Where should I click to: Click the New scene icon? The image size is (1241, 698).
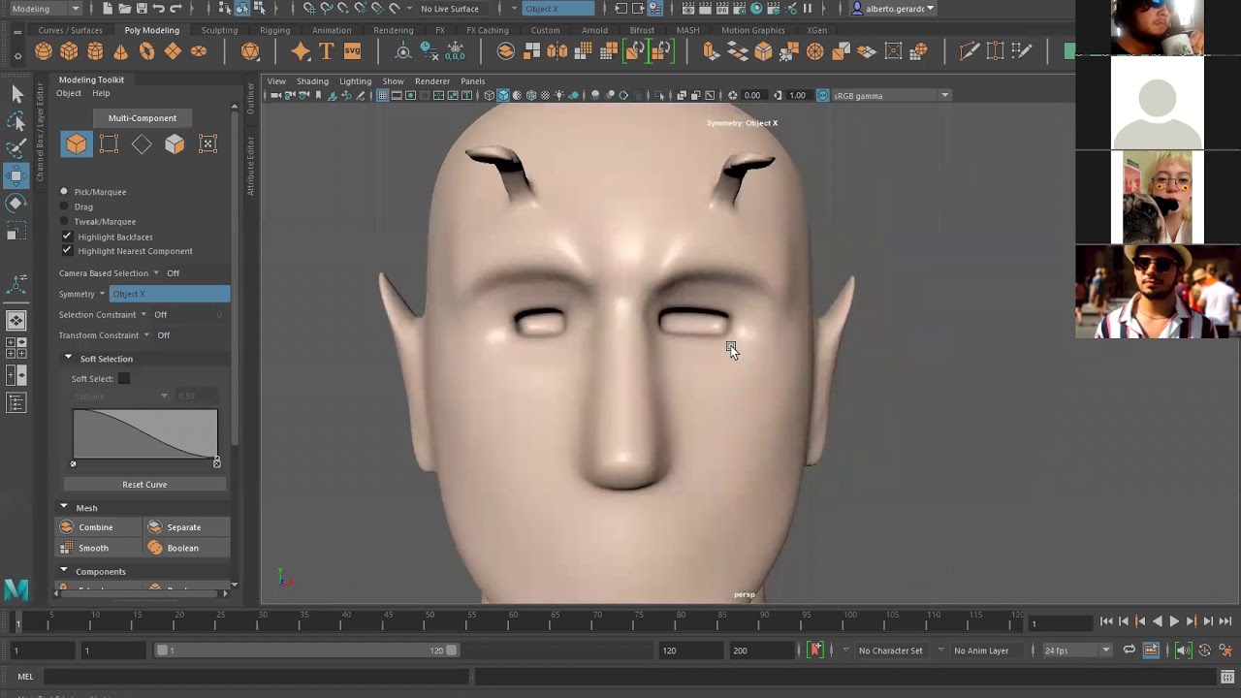108,9
